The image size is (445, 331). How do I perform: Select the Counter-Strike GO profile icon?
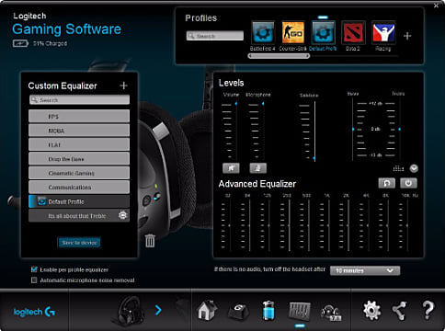pyautogui.click(x=292, y=32)
